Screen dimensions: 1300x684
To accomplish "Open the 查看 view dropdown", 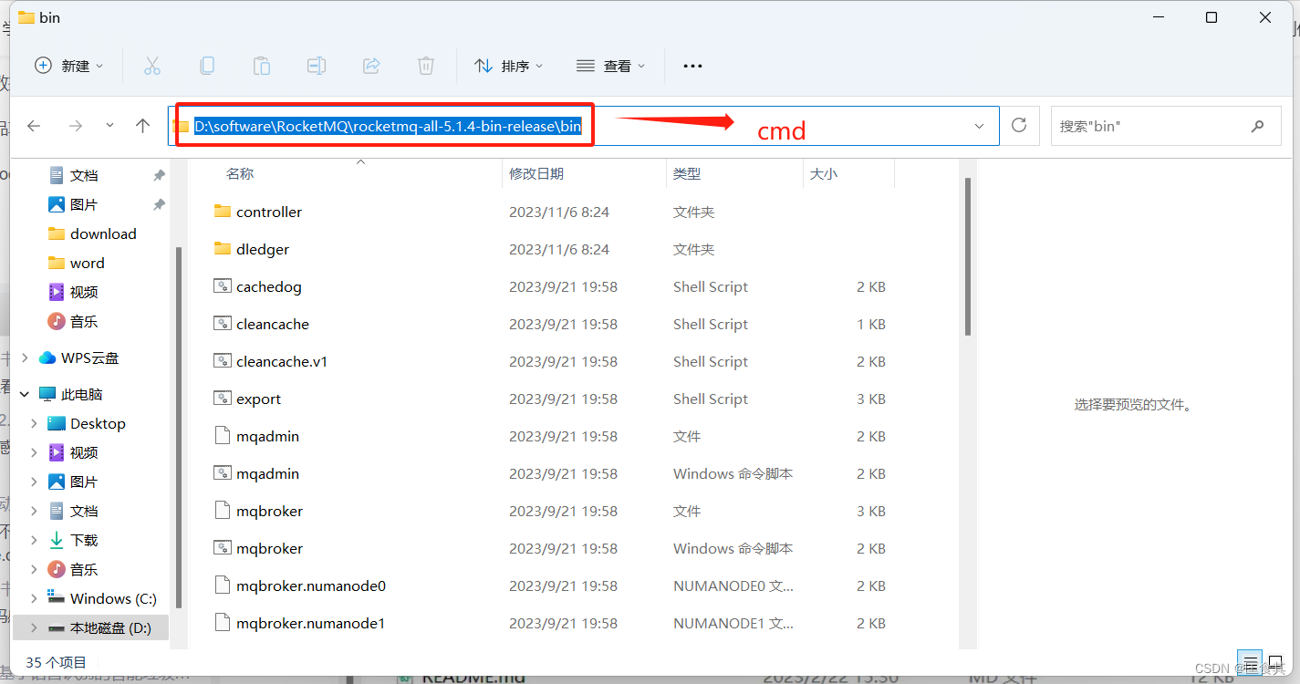I will point(611,66).
